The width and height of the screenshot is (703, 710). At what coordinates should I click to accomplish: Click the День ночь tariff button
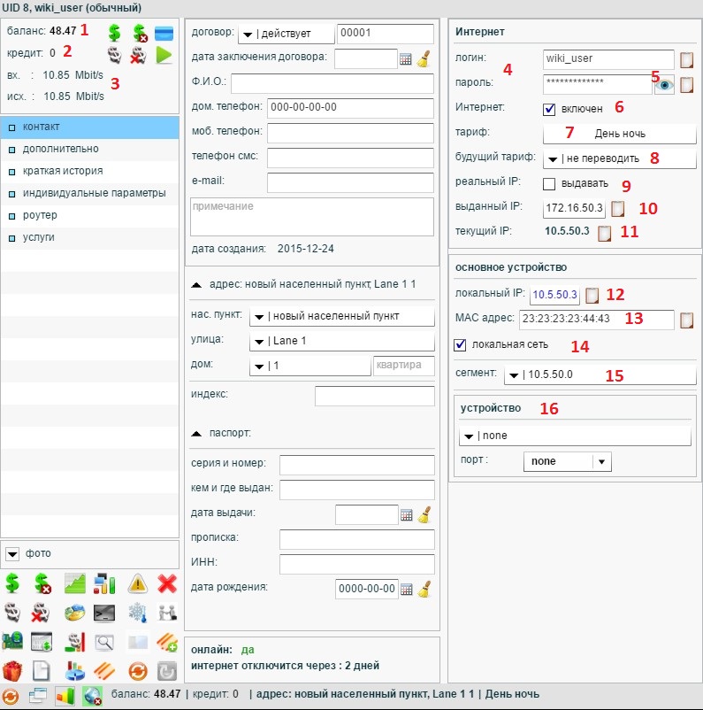point(619,134)
